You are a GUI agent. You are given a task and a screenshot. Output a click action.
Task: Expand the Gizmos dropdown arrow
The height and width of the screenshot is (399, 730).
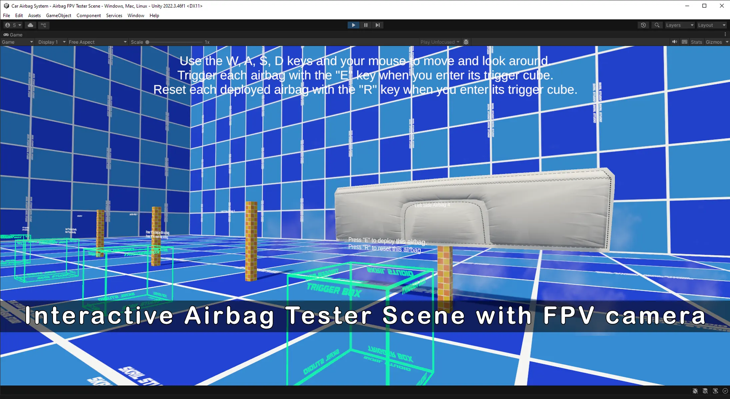pyautogui.click(x=727, y=42)
